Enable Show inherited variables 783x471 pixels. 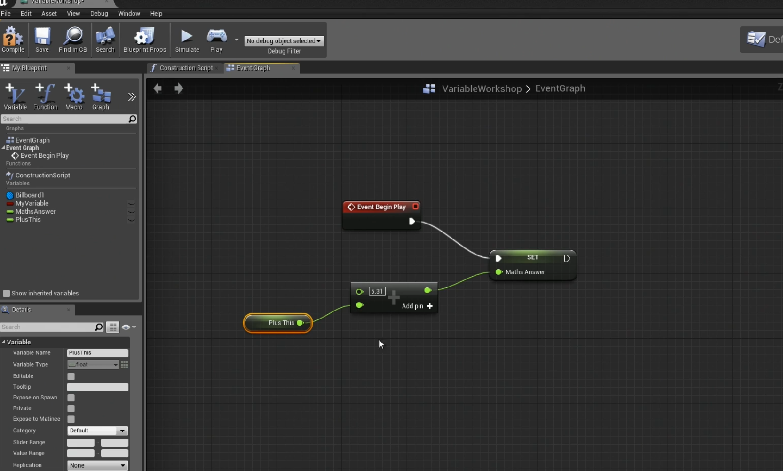coord(7,294)
